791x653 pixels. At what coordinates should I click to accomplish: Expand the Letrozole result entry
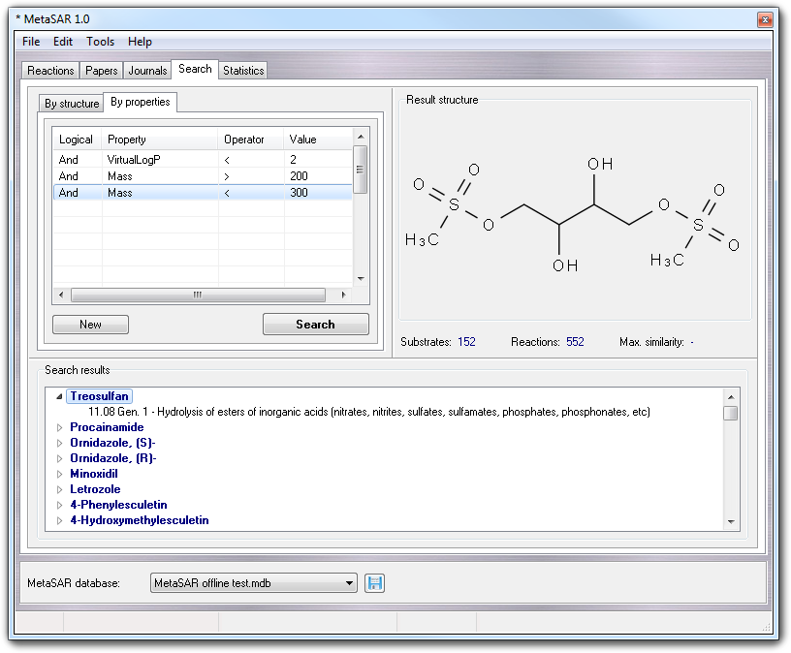[59, 489]
